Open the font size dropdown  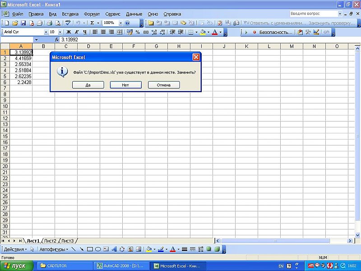click(60, 32)
